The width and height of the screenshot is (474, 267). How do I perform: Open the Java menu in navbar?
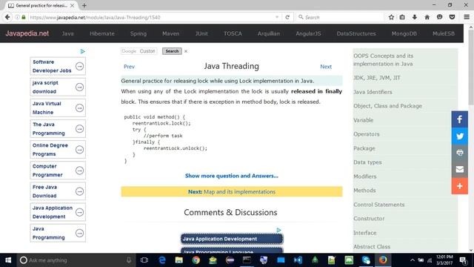(67, 33)
